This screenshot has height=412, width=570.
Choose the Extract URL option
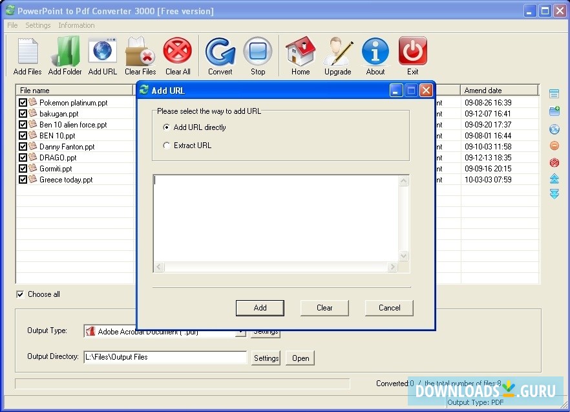pos(166,146)
